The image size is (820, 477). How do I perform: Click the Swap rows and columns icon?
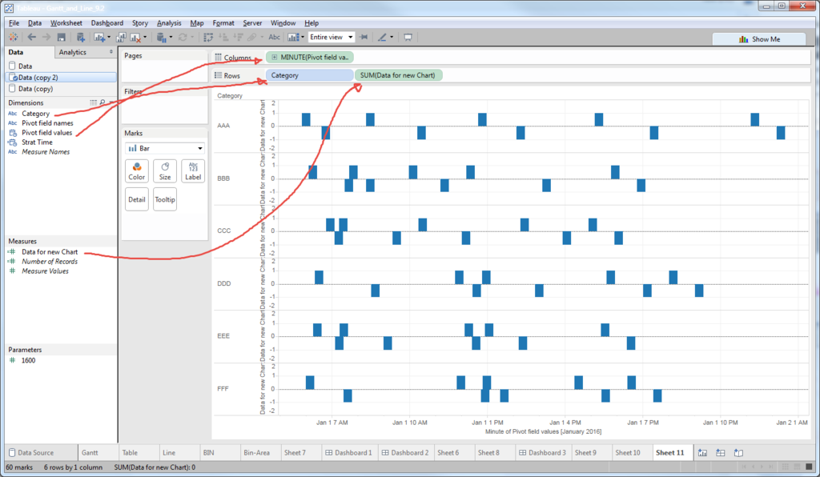pos(208,37)
